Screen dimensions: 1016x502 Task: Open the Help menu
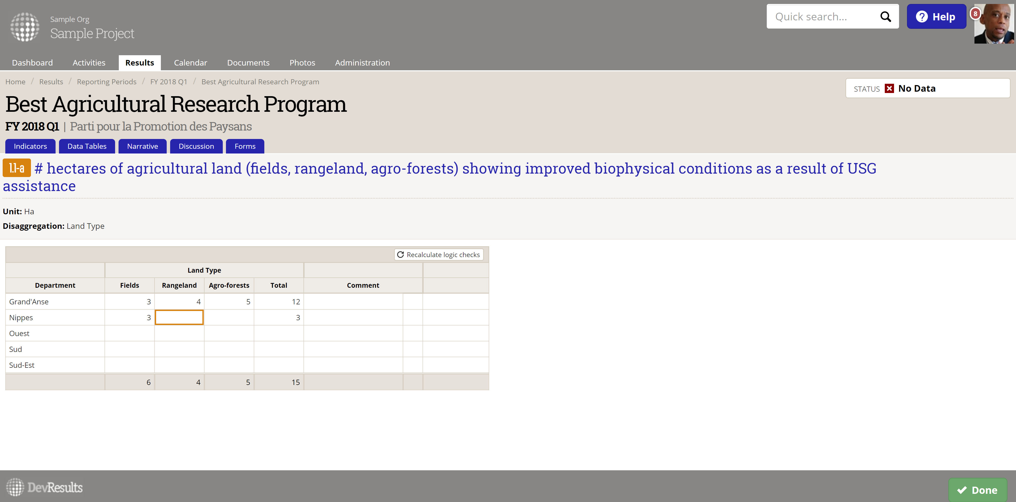coord(936,17)
